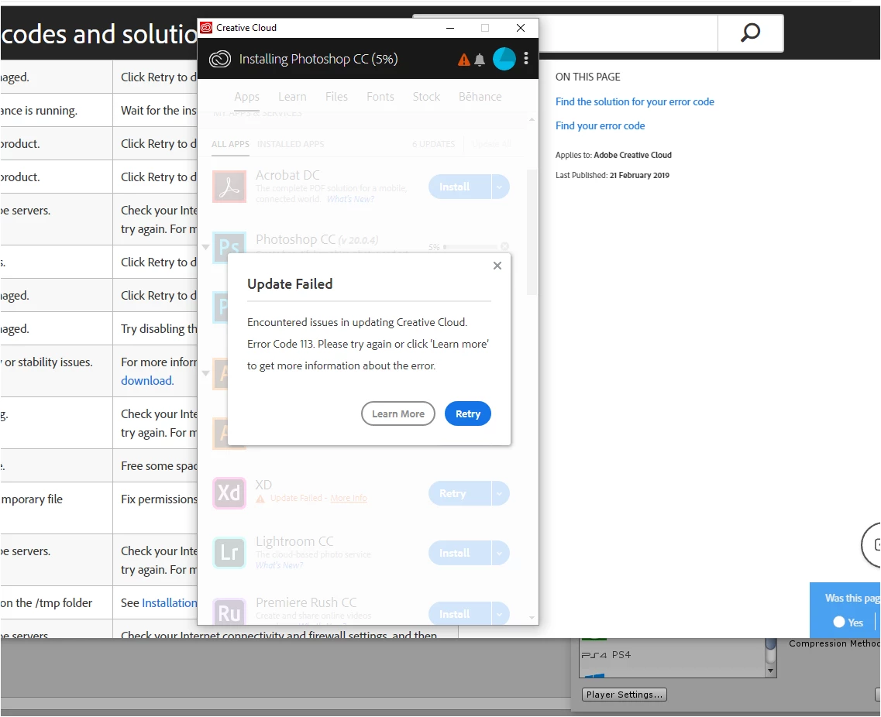Select the Yes feedback radio button
Screen dimensions: 881x717
(x=839, y=622)
